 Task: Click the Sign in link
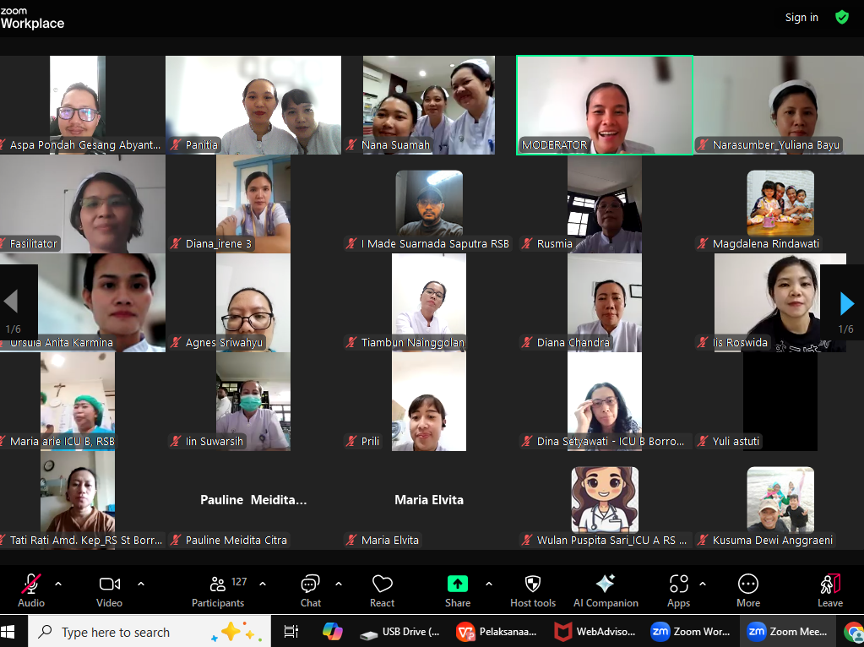click(x=802, y=18)
